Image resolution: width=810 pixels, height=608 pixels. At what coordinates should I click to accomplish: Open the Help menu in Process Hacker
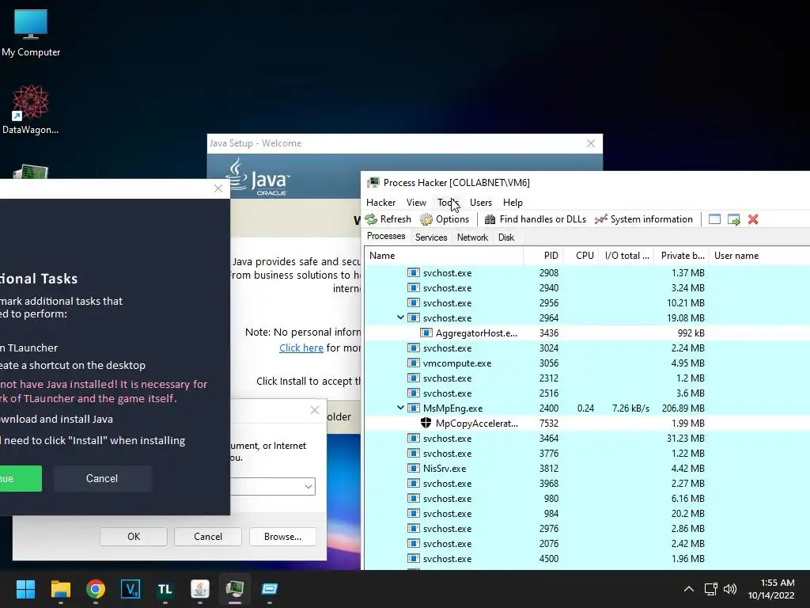[x=513, y=203]
